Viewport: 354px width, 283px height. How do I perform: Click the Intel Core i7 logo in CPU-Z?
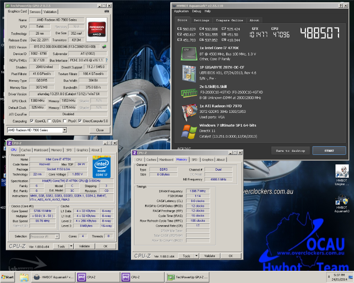pos(101,167)
